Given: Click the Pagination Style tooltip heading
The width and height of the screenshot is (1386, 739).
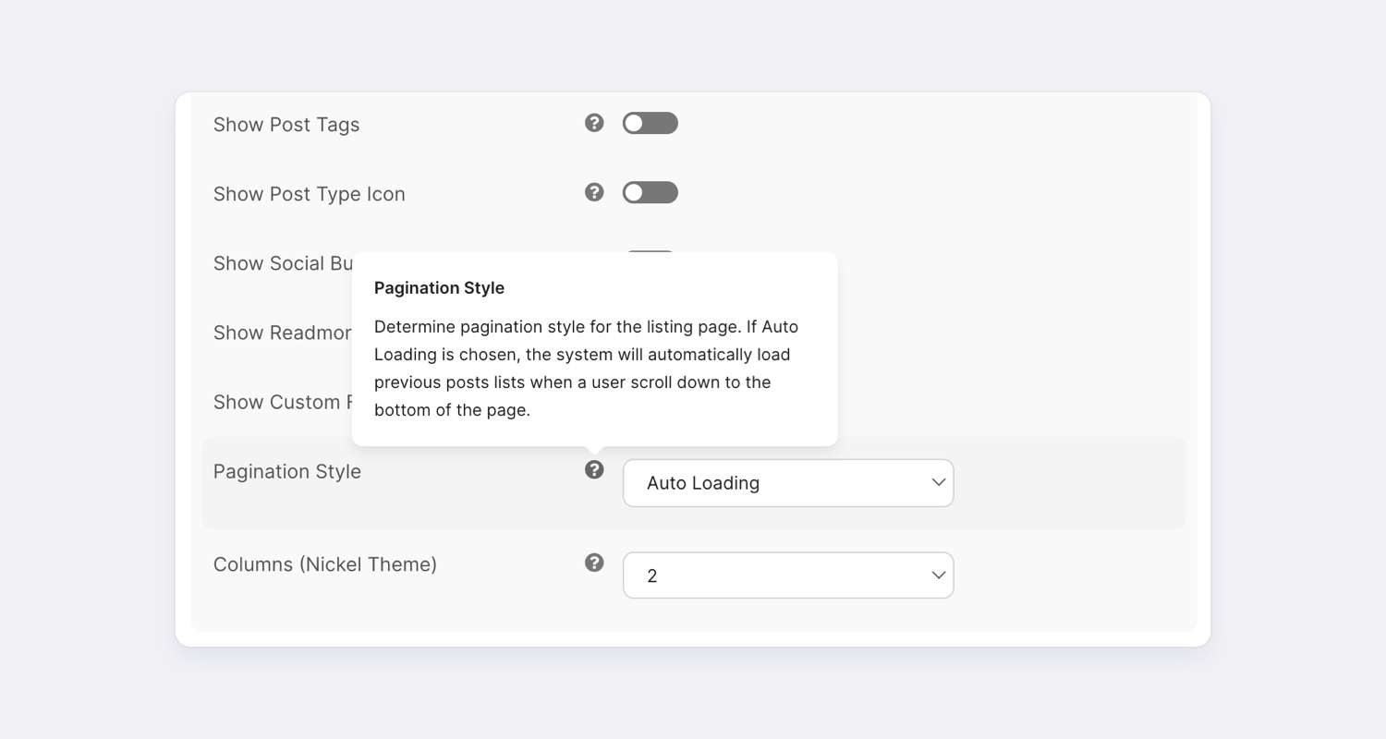Looking at the screenshot, I should point(439,287).
